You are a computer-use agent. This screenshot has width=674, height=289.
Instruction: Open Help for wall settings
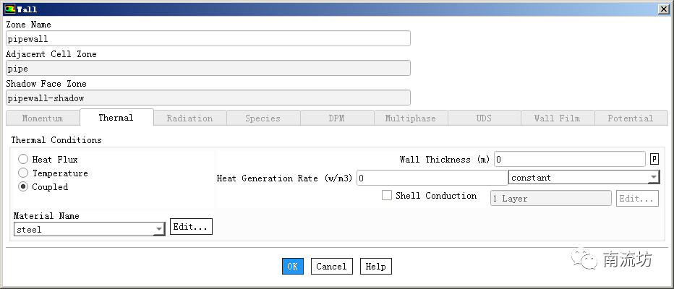click(x=375, y=266)
